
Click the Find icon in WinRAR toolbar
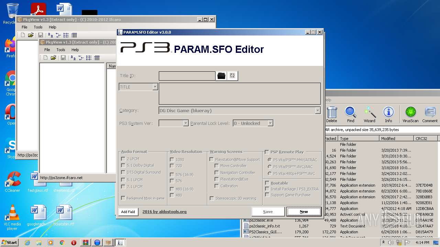click(351, 114)
